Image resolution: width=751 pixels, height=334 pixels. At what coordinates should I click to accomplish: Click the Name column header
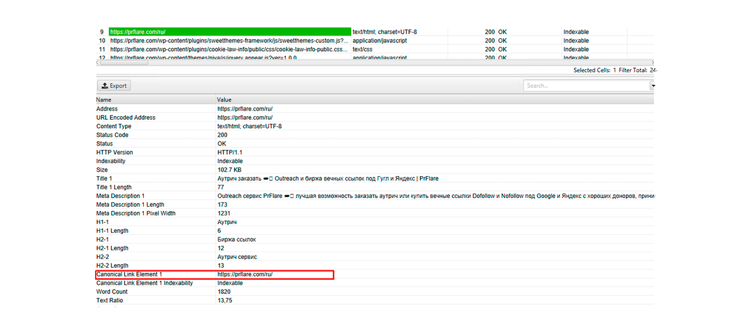coord(104,100)
